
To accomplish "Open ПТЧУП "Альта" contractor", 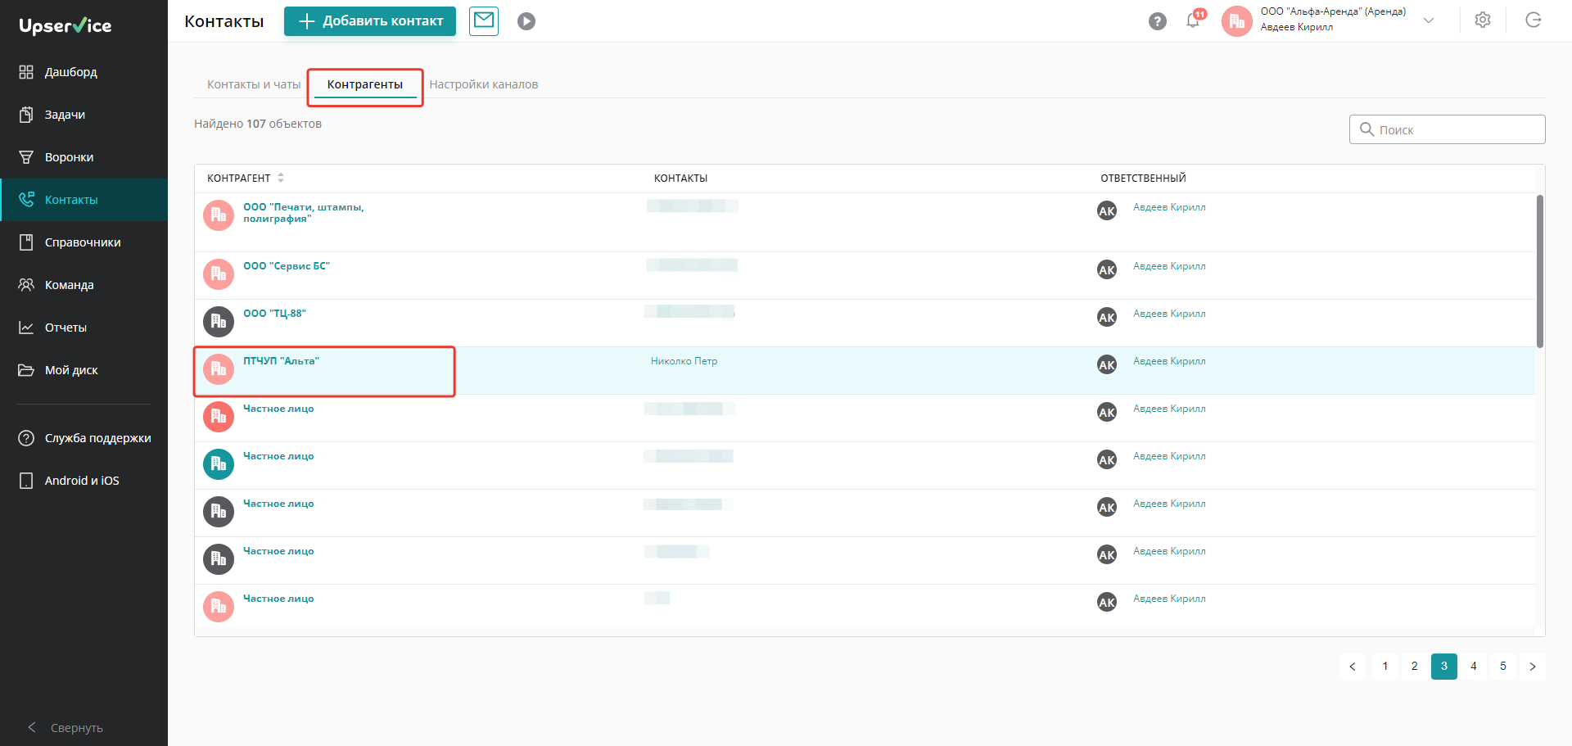I will 281,361.
